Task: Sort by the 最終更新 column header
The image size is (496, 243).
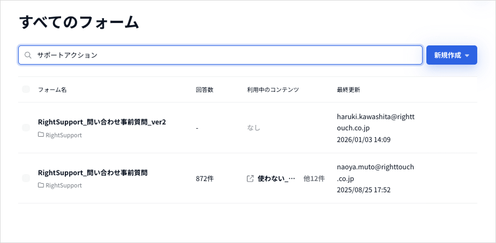Action: click(348, 90)
